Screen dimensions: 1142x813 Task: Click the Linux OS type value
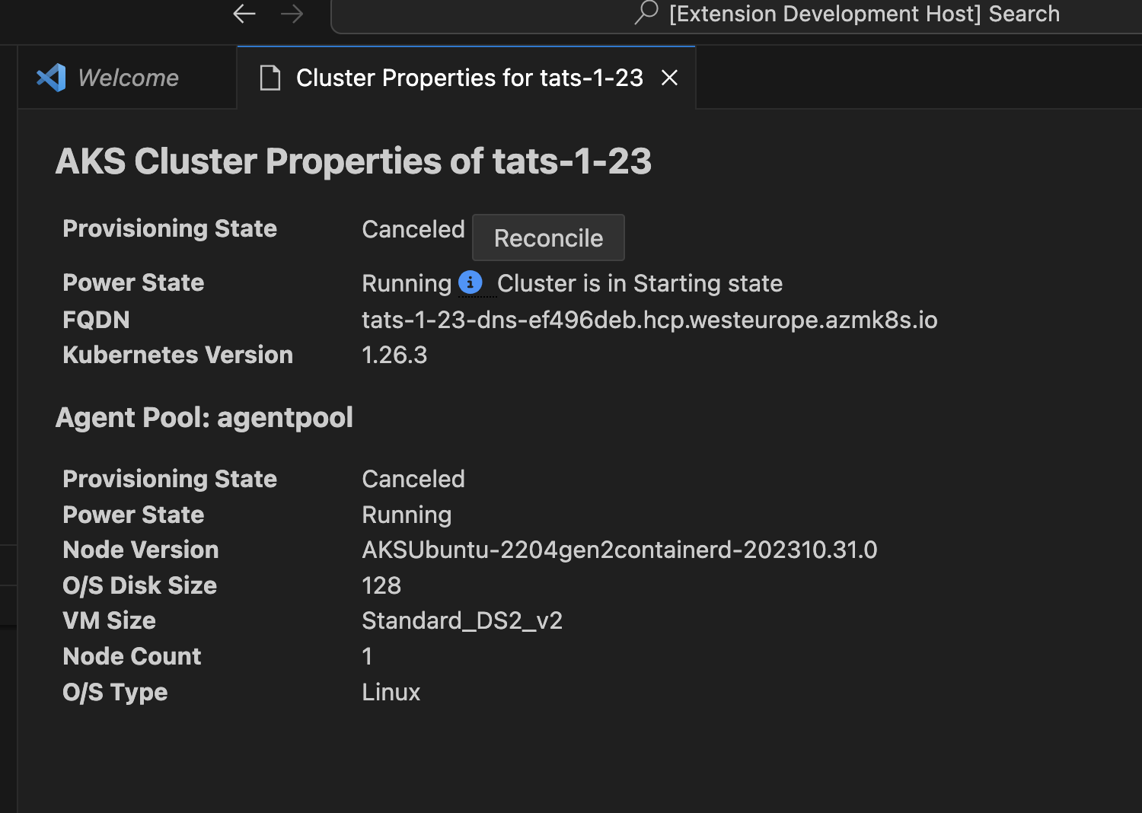pos(391,692)
